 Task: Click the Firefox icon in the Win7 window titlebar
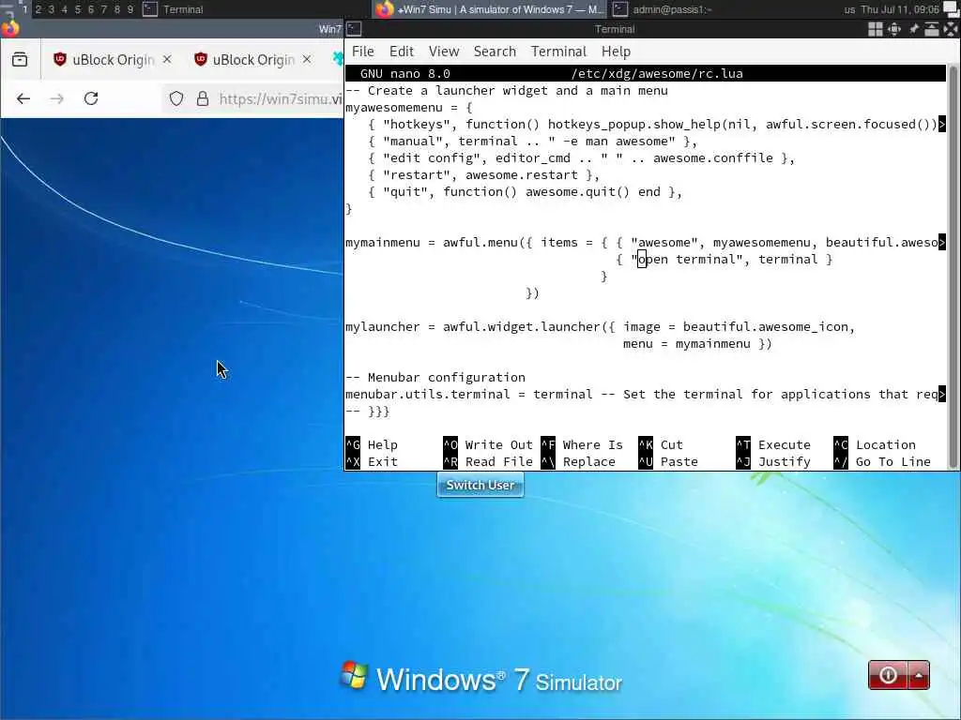pos(9,29)
